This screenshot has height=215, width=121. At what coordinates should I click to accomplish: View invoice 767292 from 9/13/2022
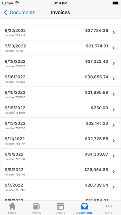pyautogui.click(x=60, y=125)
